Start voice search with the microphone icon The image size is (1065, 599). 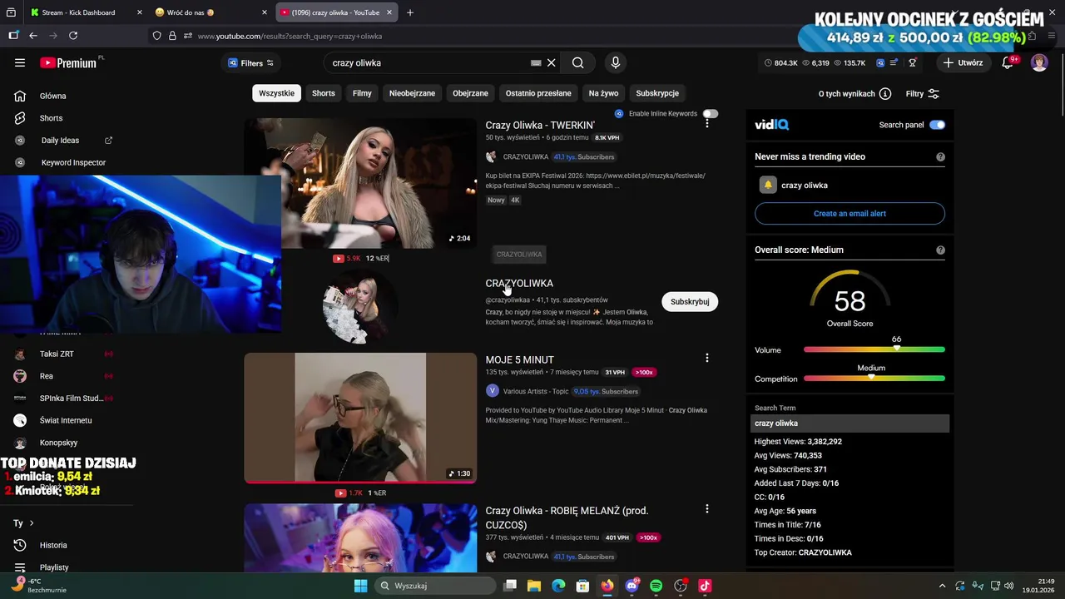[x=616, y=62]
